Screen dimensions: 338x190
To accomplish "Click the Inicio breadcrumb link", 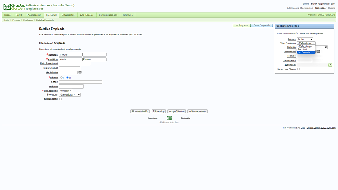I will coord(7,20).
